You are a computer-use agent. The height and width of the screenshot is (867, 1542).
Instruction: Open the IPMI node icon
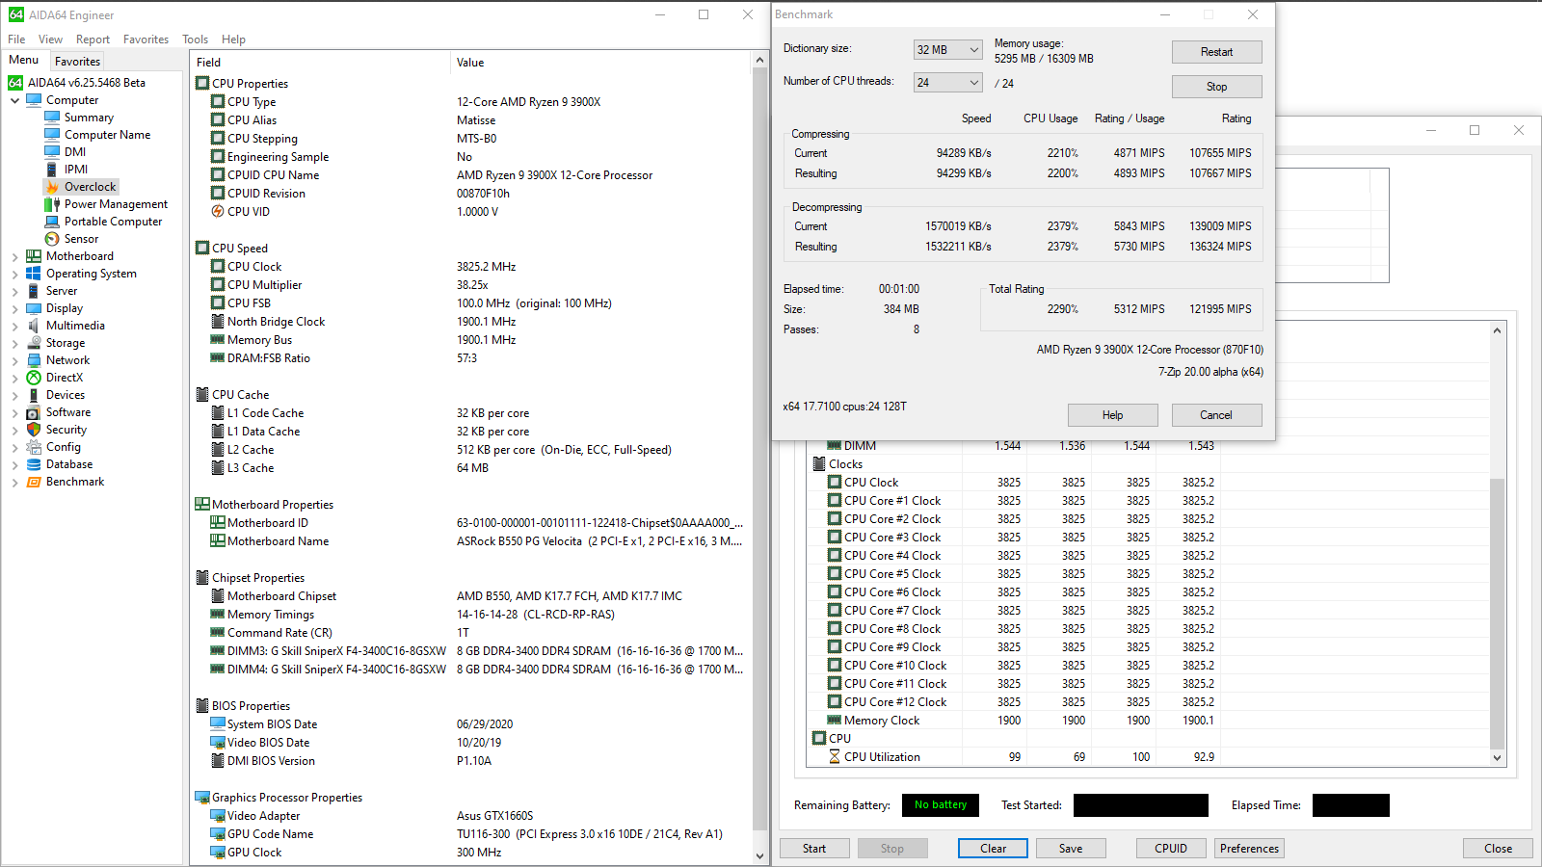(x=52, y=170)
